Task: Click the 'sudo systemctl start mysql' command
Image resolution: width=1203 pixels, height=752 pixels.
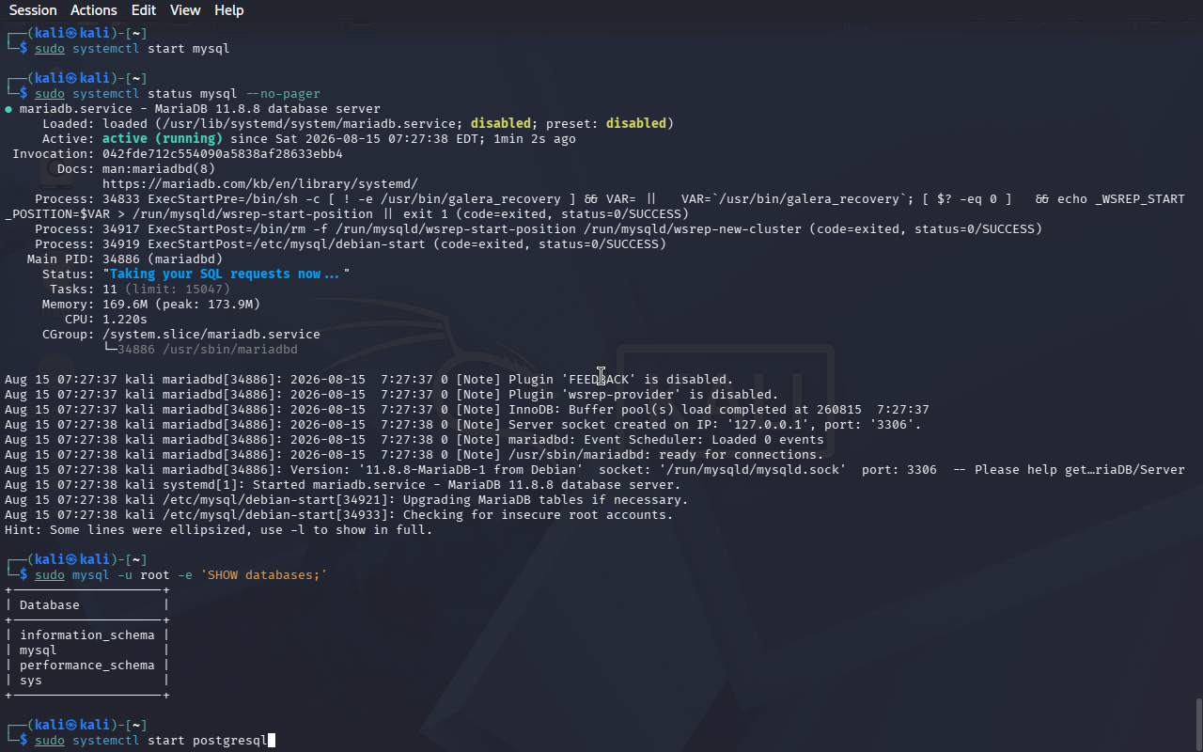Action: 133,49
